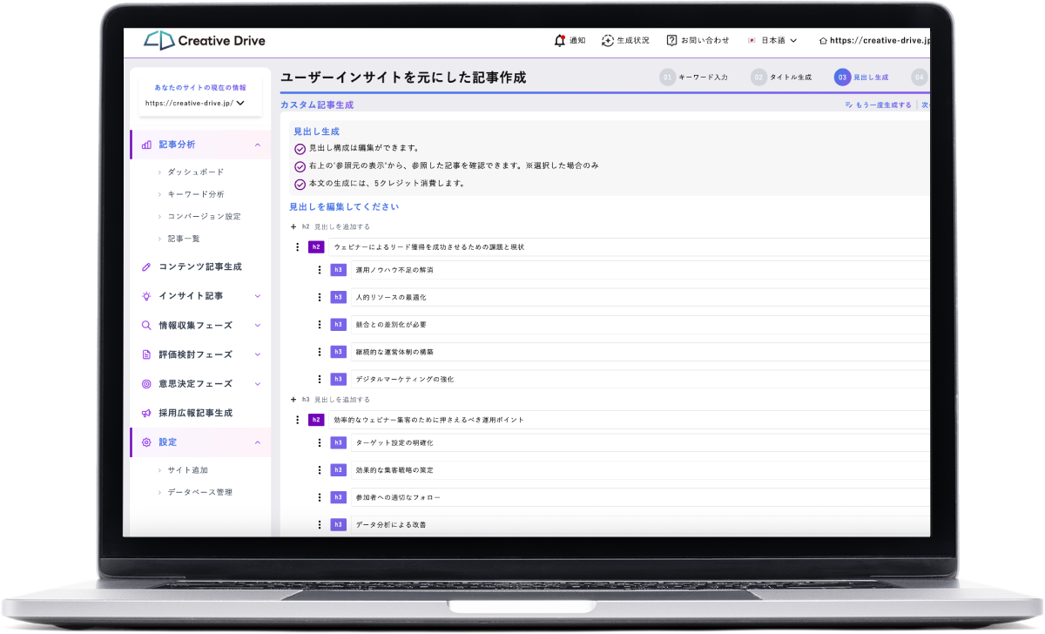The width and height of the screenshot is (1045, 634).
Task: Click the 評価検討フェーズ document icon
Action: (146, 354)
